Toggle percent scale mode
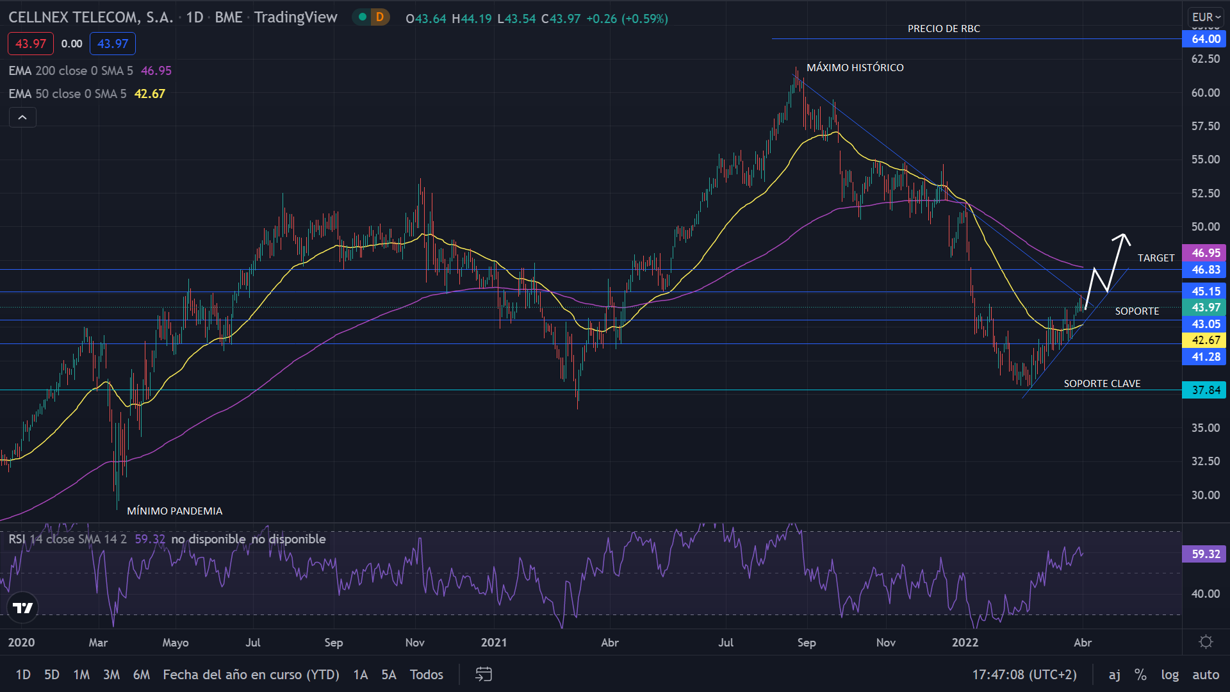 1140,674
